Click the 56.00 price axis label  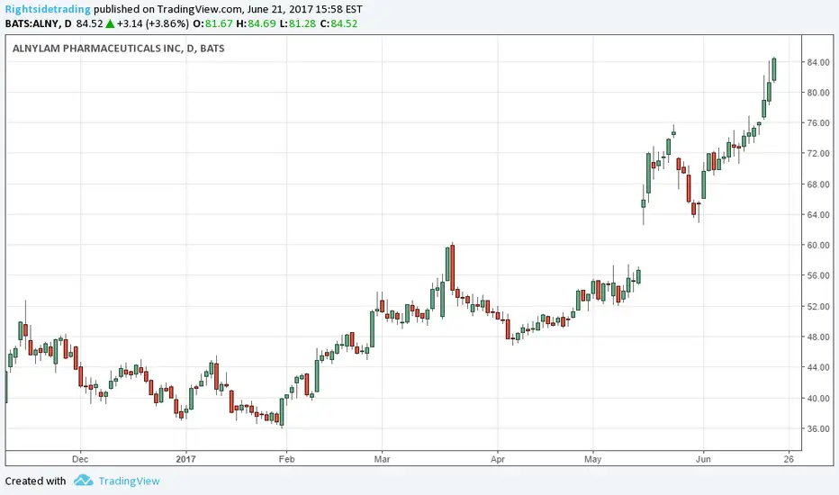click(x=818, y=275)
